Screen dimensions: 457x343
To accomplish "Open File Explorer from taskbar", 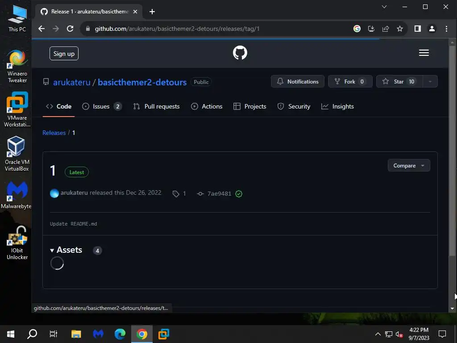I will coord(76,334).
